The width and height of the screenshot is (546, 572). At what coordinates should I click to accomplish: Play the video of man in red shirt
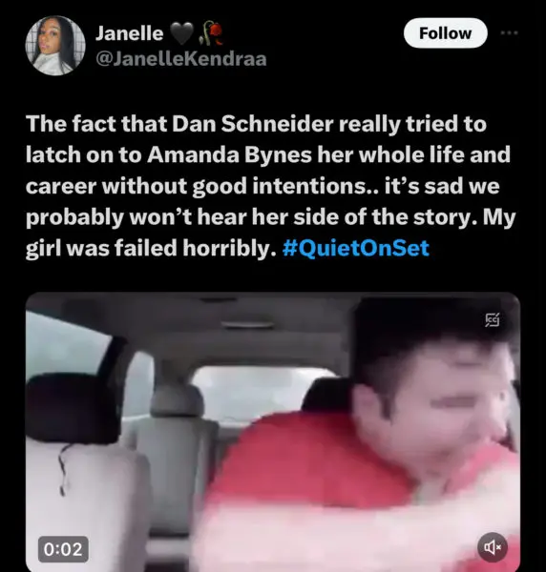[x=272, y=432]
